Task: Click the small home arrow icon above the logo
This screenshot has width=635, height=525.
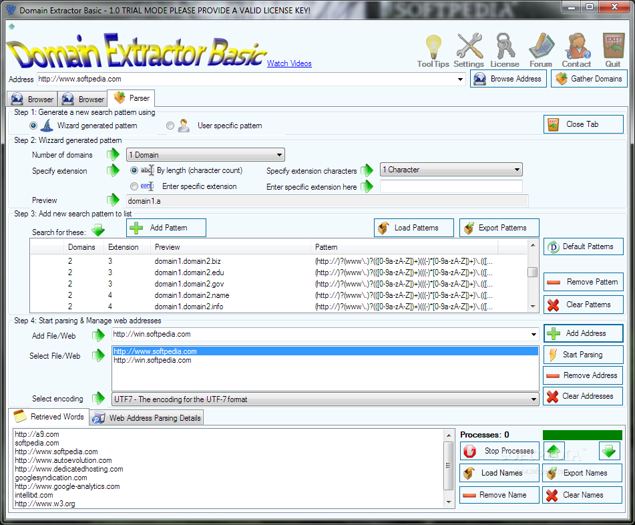Action: coord(12,27)
